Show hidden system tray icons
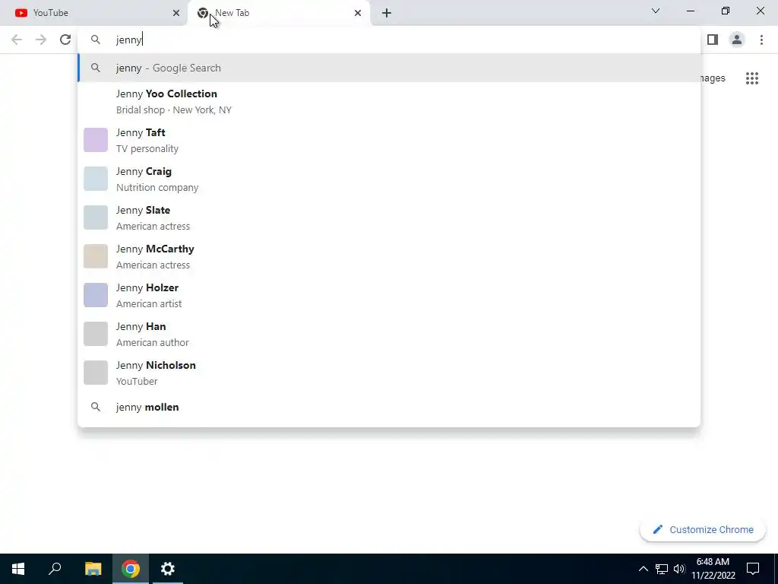 click(x=643, y=569)
